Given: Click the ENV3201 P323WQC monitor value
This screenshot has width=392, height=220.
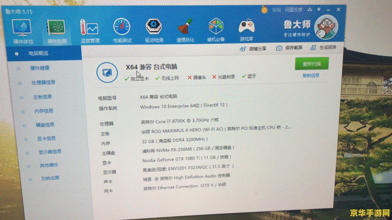Looking at the screenshot, I should [188, 168].
